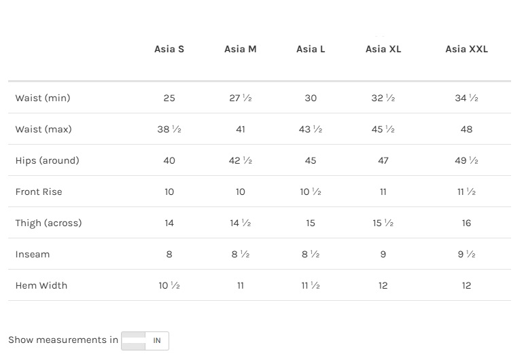
Task: Select the Front Rise row label
Action: pyautogui.click(x=39, y=192)
